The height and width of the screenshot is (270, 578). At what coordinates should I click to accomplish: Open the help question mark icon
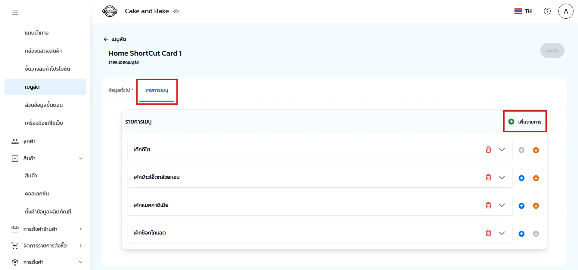click(x=547, y=11)
